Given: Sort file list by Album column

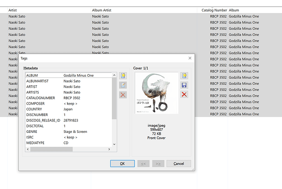Looking at the screenshot, I should click(x=255, y=10).
